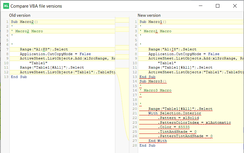This screenshot has height=153, width=244.
Task: Click the New version pane label
Action: pos(149,15)
